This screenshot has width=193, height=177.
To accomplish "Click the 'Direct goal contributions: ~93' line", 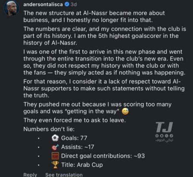I will [103, 156].
